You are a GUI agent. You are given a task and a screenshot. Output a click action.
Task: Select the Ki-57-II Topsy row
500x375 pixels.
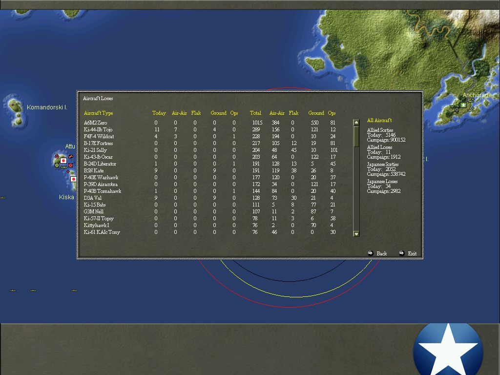coord(210,218)
